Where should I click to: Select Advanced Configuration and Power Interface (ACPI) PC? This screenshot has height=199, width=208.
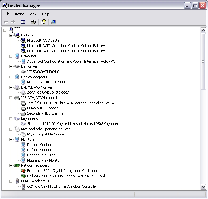pyautogui.click(x=71, y=61)
